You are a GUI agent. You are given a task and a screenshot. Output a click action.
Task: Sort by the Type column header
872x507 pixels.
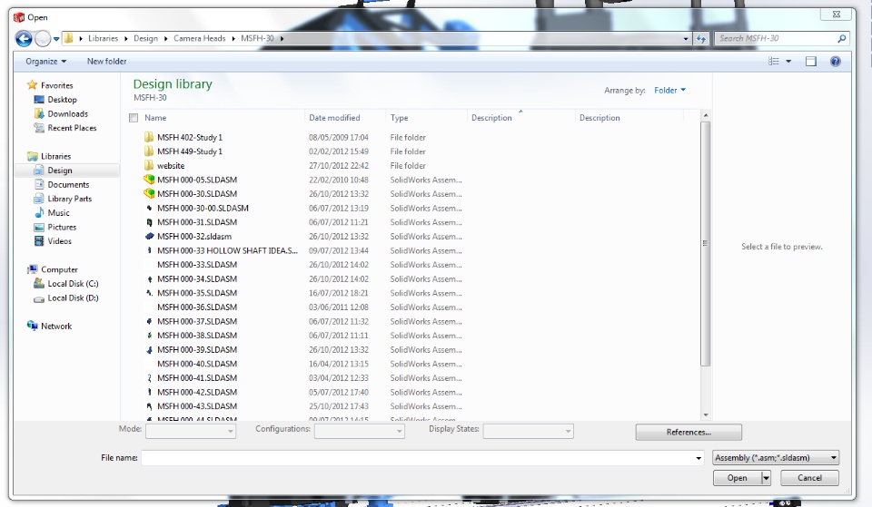[399, 118]
